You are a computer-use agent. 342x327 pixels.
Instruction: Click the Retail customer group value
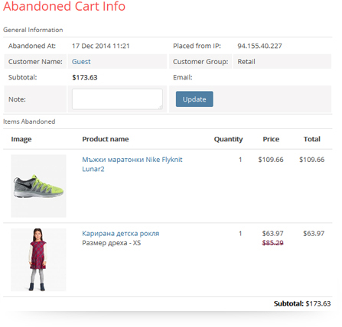246,62
